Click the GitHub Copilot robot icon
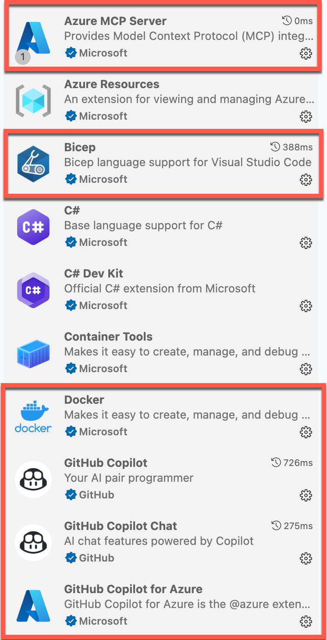The width and height of the screenshot is (327, 640). (x=33, y=480)
